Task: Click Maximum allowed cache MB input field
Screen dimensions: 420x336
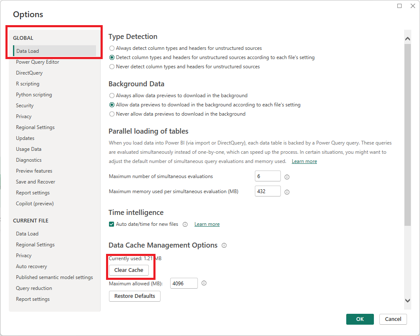Action: [184, 283]
